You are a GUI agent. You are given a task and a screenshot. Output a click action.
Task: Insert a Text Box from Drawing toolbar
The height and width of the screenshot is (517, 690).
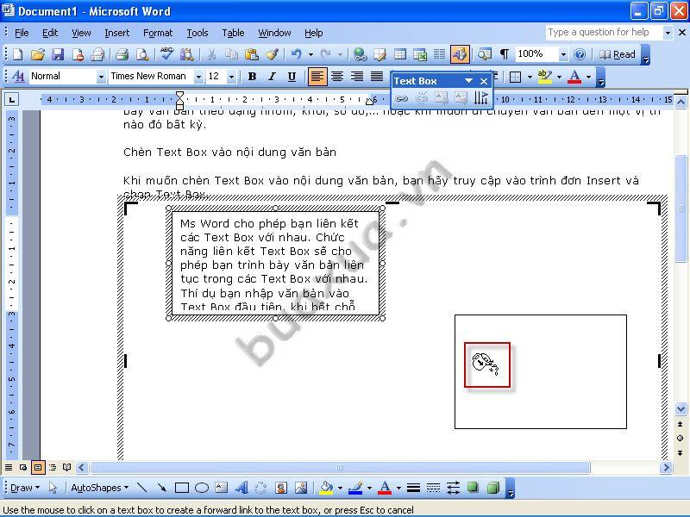pyautogui.click(x=222, y=488)
